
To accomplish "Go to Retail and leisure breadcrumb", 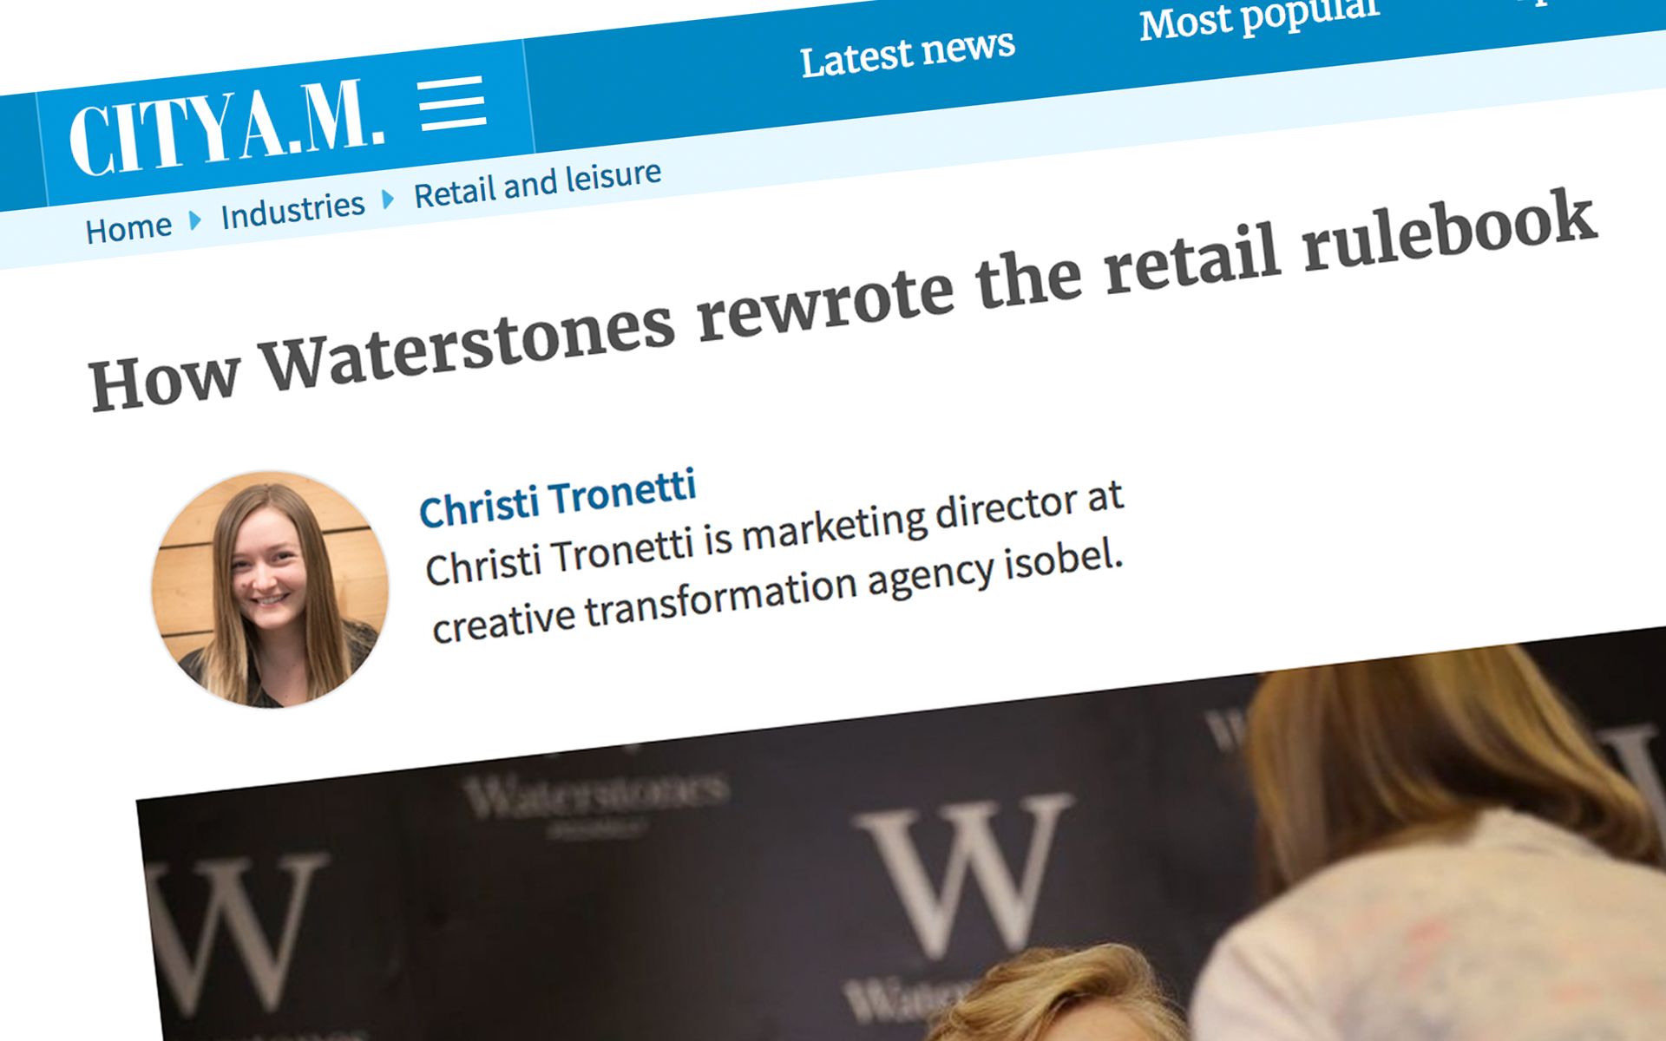I will 537,184.
